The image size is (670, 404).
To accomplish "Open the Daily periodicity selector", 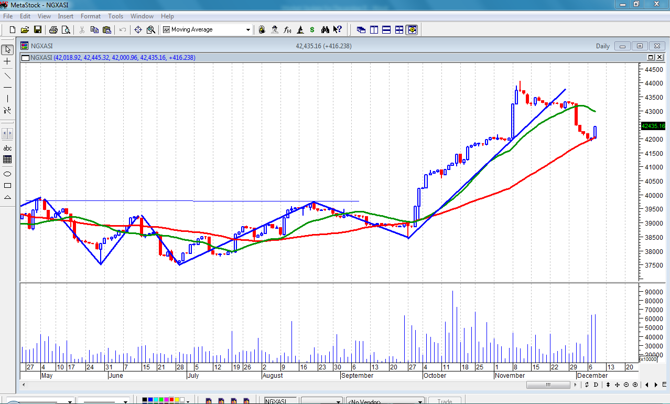I will pos(602,46).
